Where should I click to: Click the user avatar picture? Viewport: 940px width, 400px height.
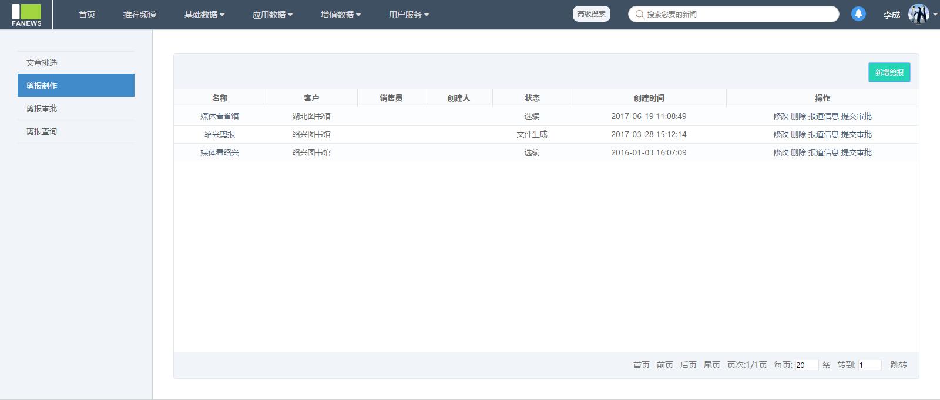pyautogui.click(x=918, y=14)
